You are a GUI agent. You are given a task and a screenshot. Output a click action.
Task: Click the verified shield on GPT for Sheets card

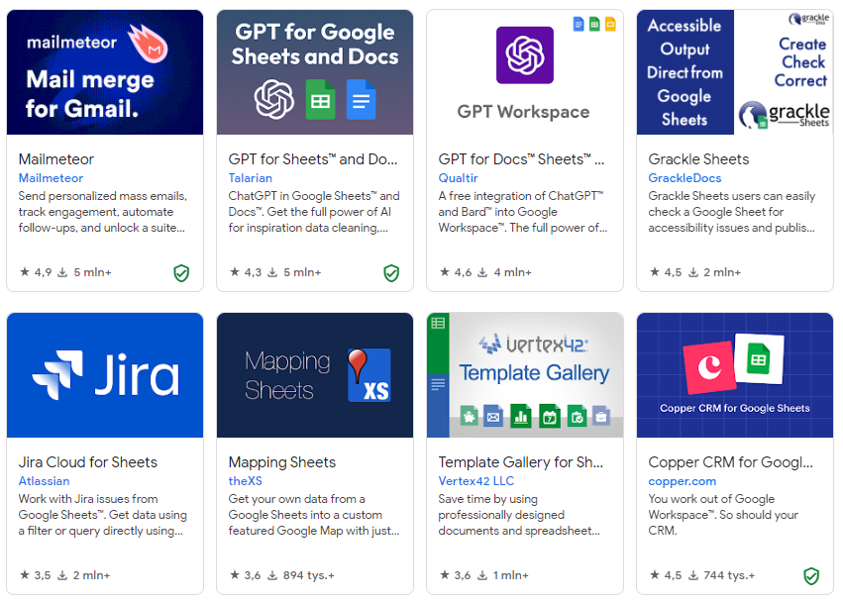click(x=391, y=273)
